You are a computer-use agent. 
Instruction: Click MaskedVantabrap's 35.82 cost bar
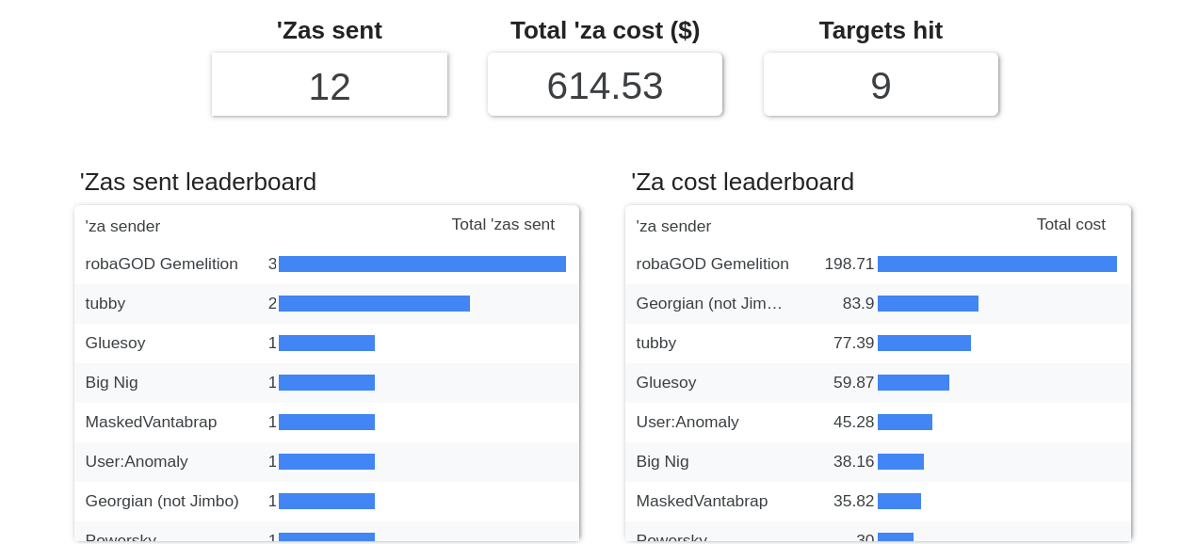tap(898, 502)
